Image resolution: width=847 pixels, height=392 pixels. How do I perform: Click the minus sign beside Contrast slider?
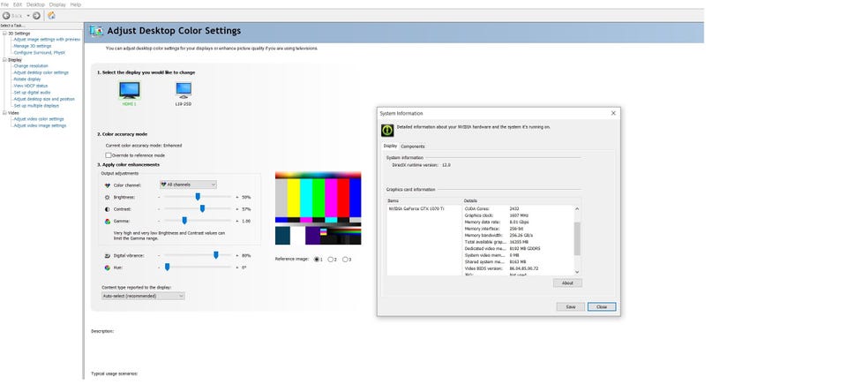[159, 209]
